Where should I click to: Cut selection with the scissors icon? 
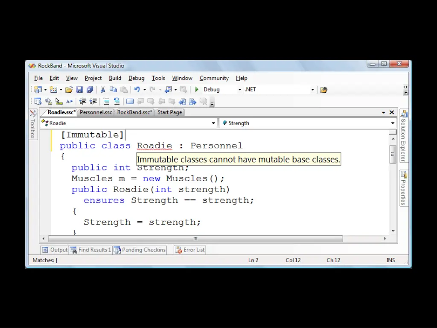point(103,90)
